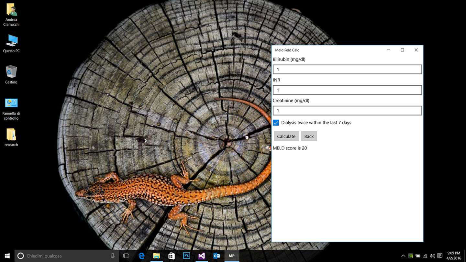Click the Creatinine value field
Viewport: 466px width, 262px height.
click(x=347, y=111)
